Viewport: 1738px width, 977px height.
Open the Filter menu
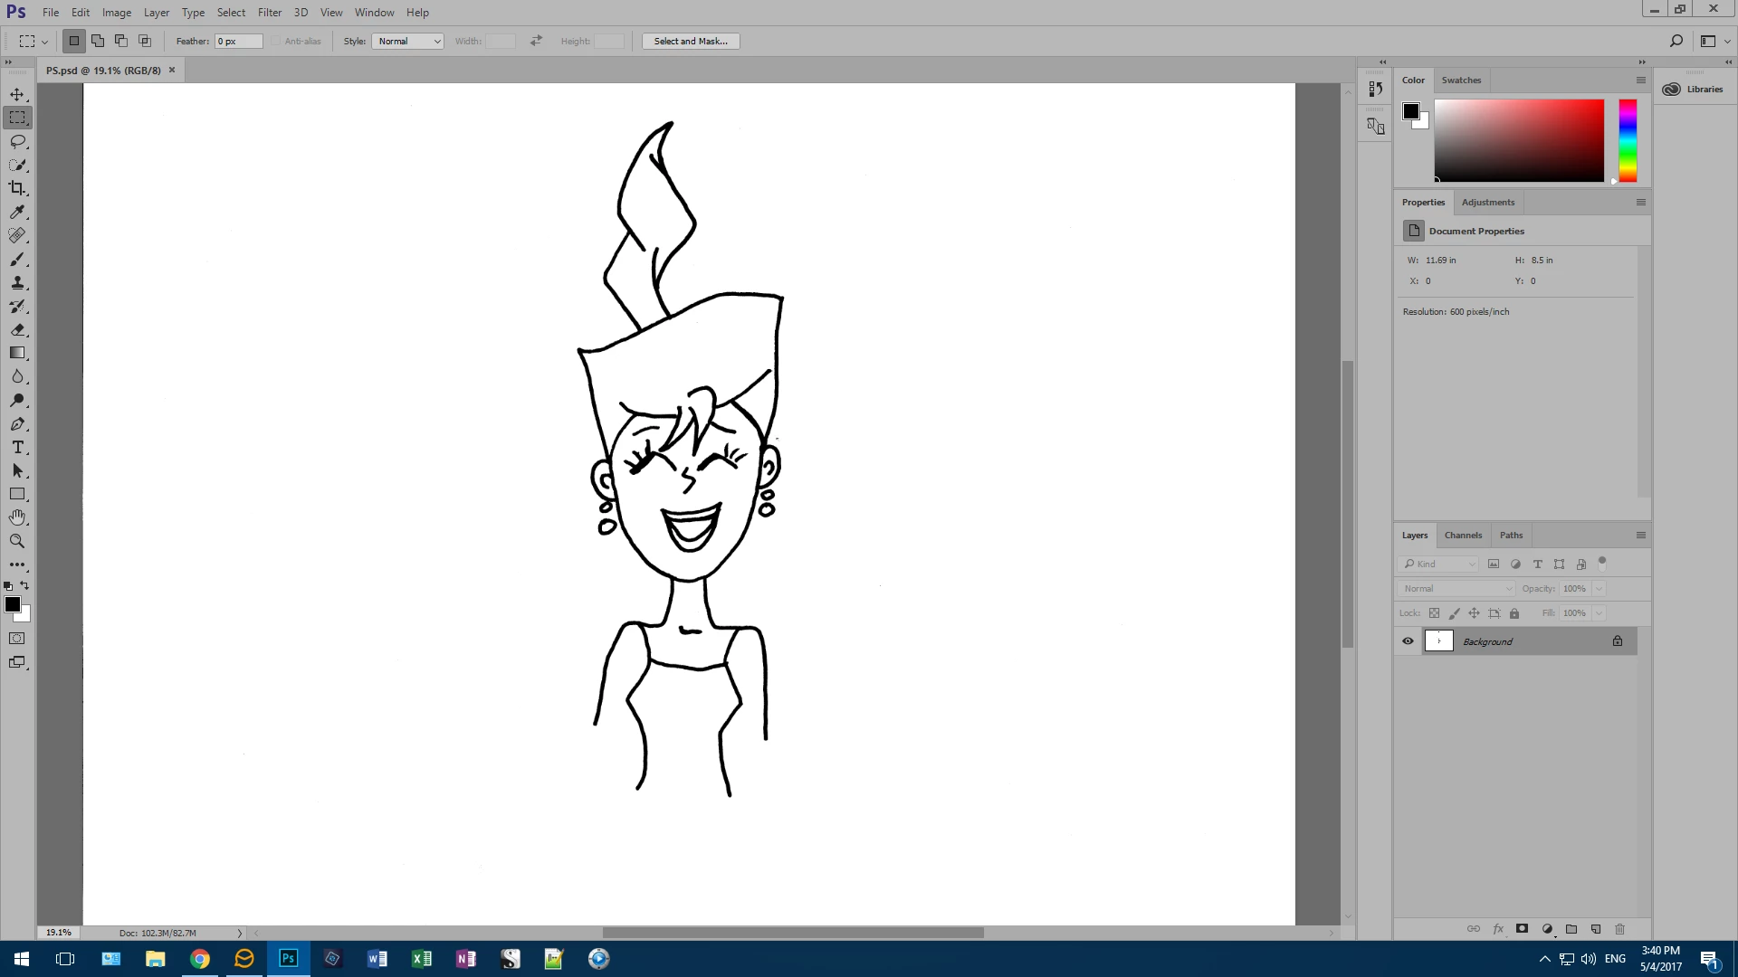(269, 13)
